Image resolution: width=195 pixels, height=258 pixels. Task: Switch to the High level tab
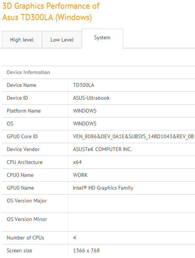click(22, 40)
